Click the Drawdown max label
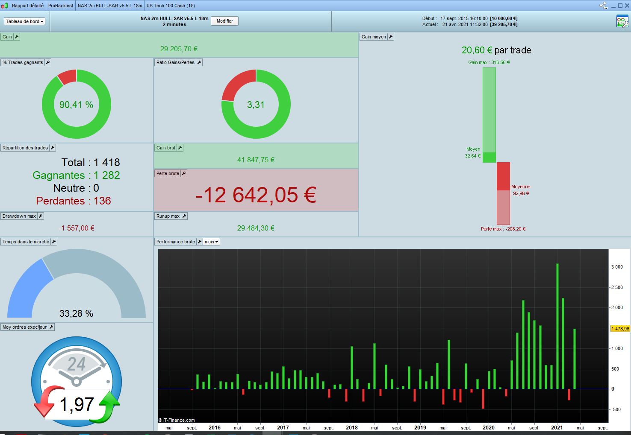 pos(19,216)
